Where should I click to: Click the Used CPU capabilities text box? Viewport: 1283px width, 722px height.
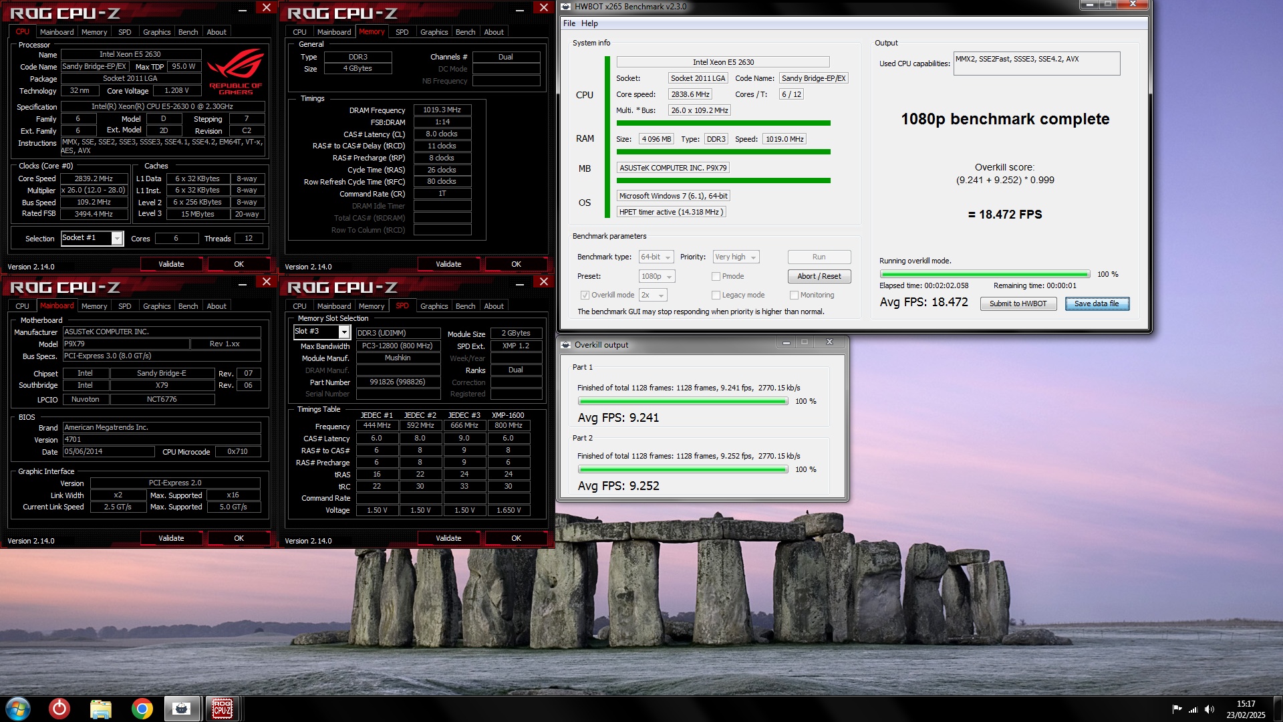pos(1036,64)
